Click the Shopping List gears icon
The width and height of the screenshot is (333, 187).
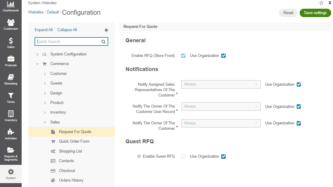(x=53, y=151)
